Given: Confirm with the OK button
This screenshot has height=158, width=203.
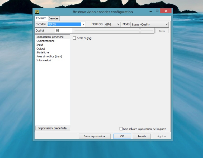Looking at the screenshot, I should 122,136.
